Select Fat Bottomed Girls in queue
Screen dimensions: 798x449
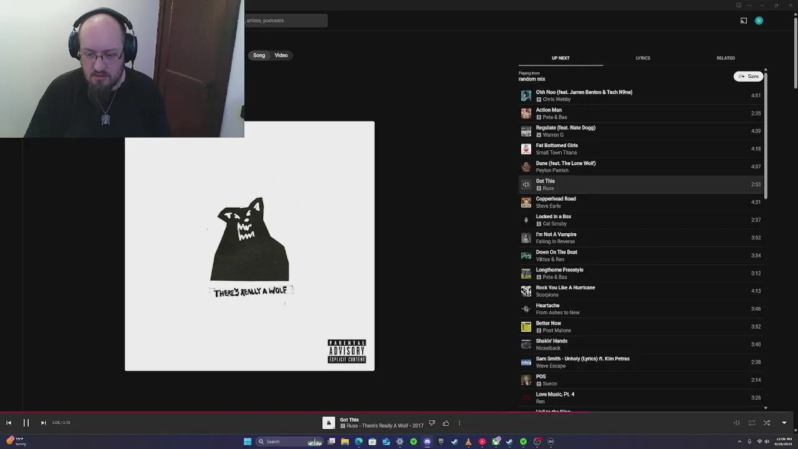click(641, 149)
